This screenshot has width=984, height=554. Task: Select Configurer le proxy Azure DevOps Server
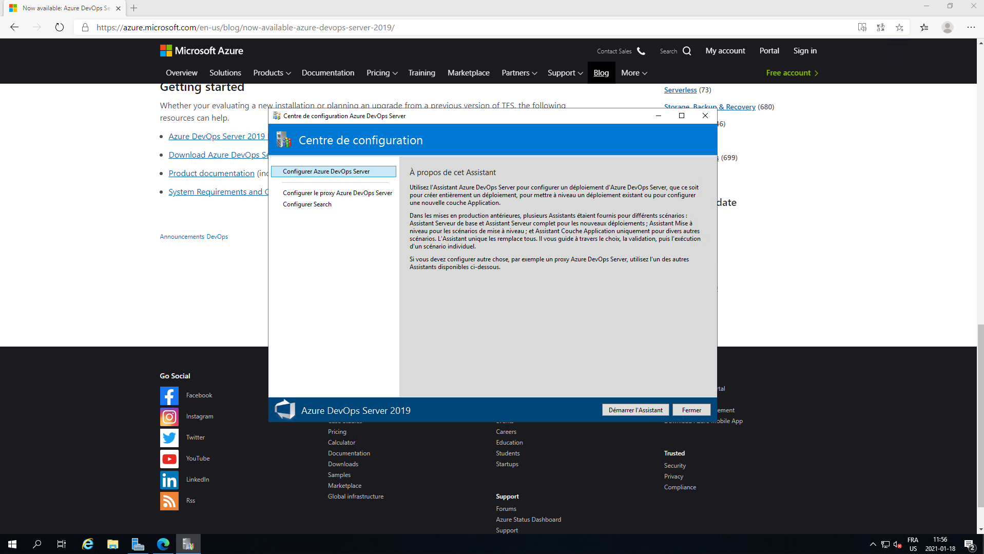point(337,193)
